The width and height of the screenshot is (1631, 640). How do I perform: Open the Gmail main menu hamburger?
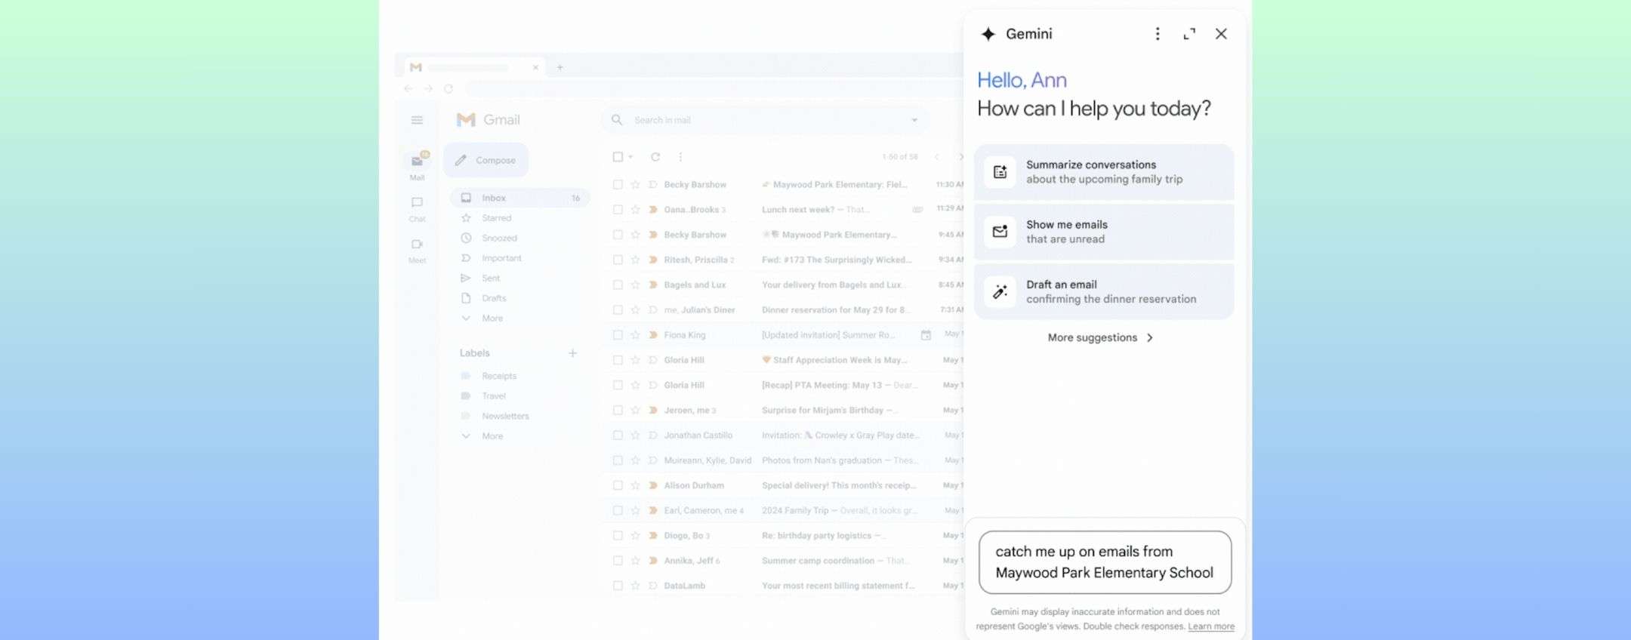[417, 120]
